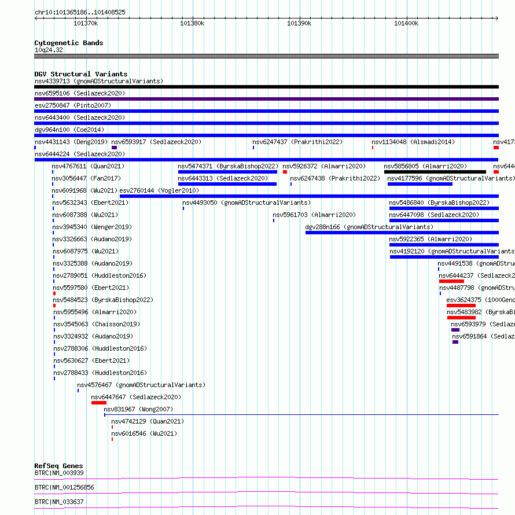This screenshot has width=515, height=515.
Task: Click the blue bar under esv2750847
Action: tap(266, 111)
